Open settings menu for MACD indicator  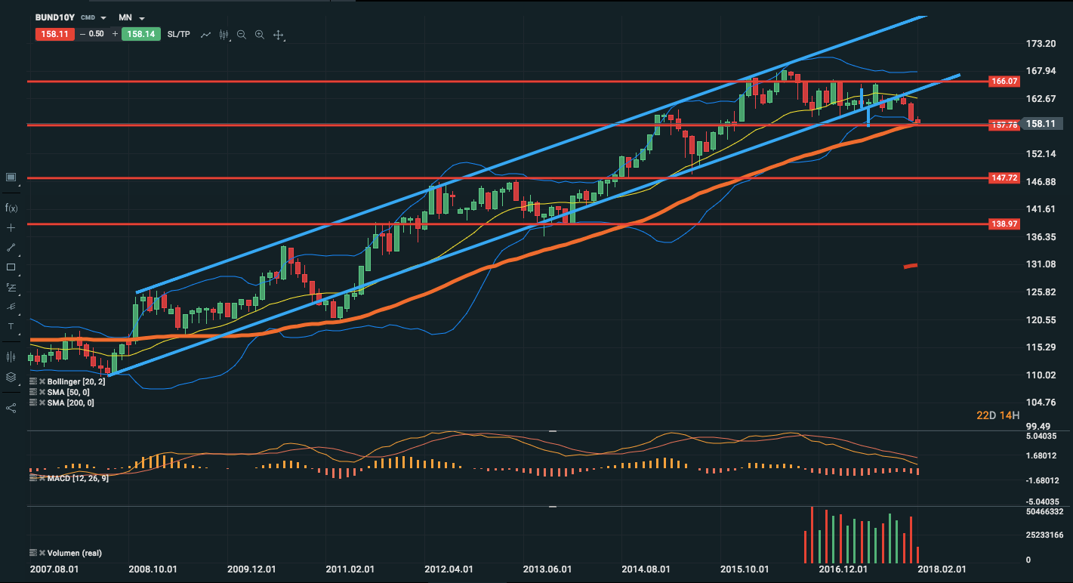tap(33, 478)
